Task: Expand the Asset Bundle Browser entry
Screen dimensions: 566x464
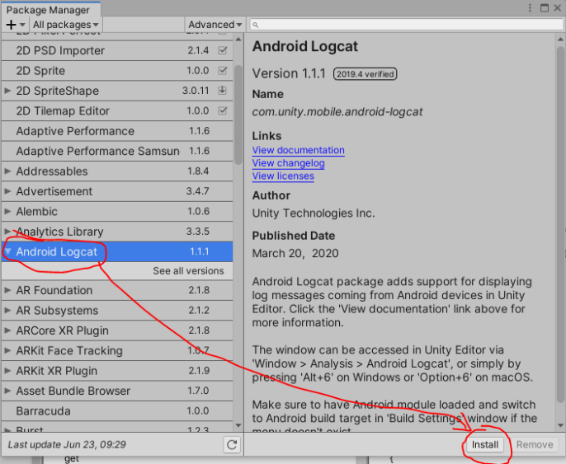Action: click(7, 391)
